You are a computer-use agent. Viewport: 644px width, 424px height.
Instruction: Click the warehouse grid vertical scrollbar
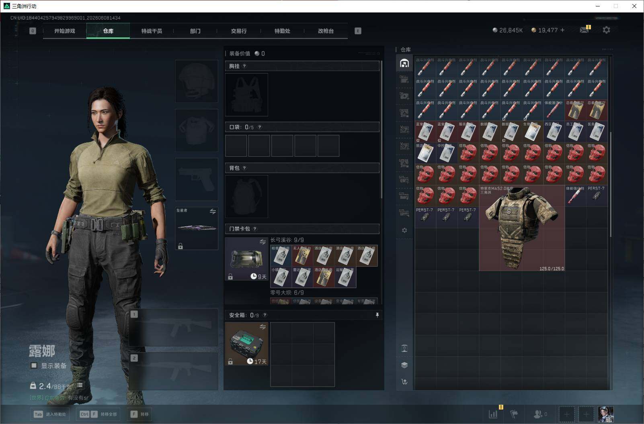coord(611,185)
